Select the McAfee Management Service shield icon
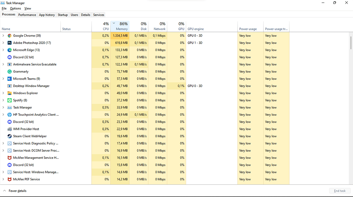The height and width of the screenshot is (197, 353). click(x=10, y=158)
